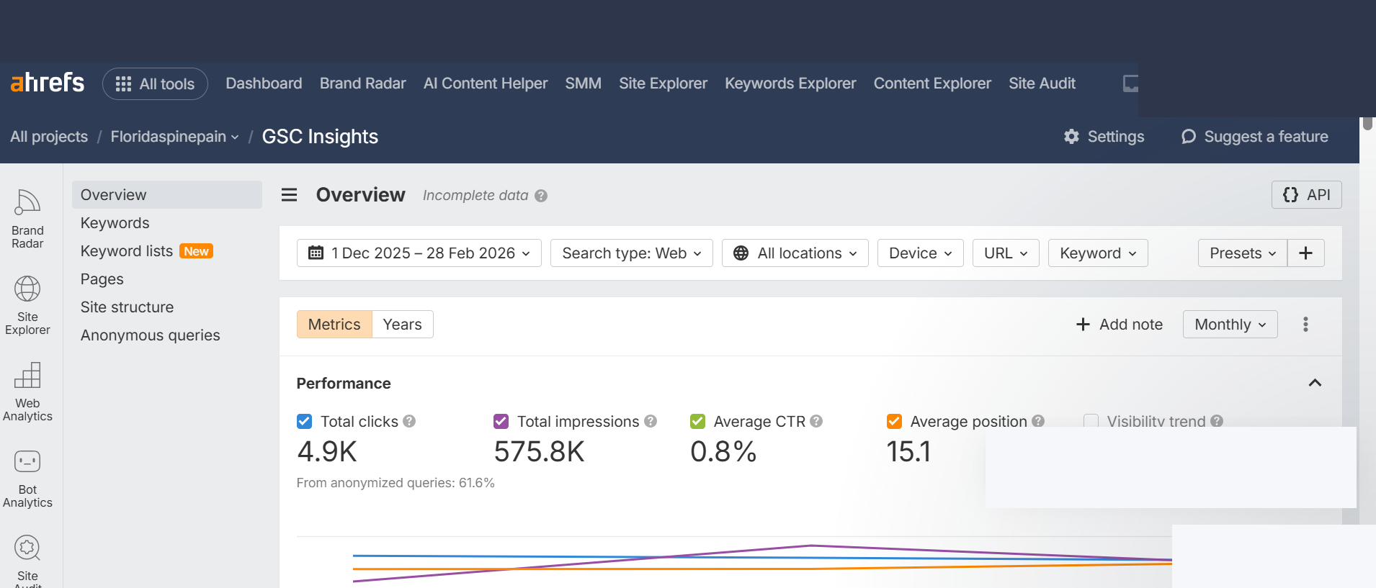Uncheck Average position metric

coord(894,421)
